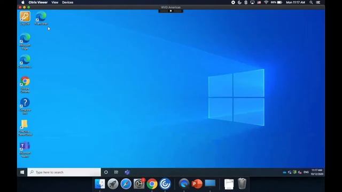The height and width of the screenshot is (192, 342).
Task: Open the Windows taskbar clock and date
Action: [x=317, y=172]
